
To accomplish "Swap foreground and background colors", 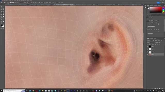I will pyautogui.click(x=3, y=25).
